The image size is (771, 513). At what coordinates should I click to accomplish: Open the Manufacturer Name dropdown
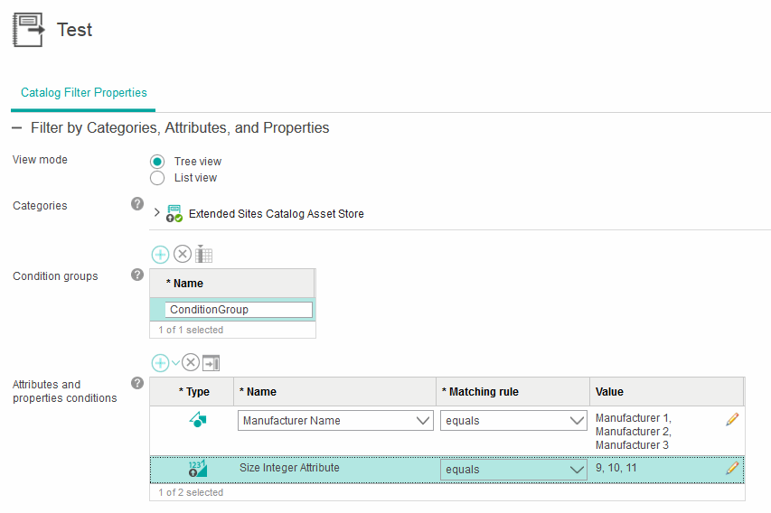(423, 421)
